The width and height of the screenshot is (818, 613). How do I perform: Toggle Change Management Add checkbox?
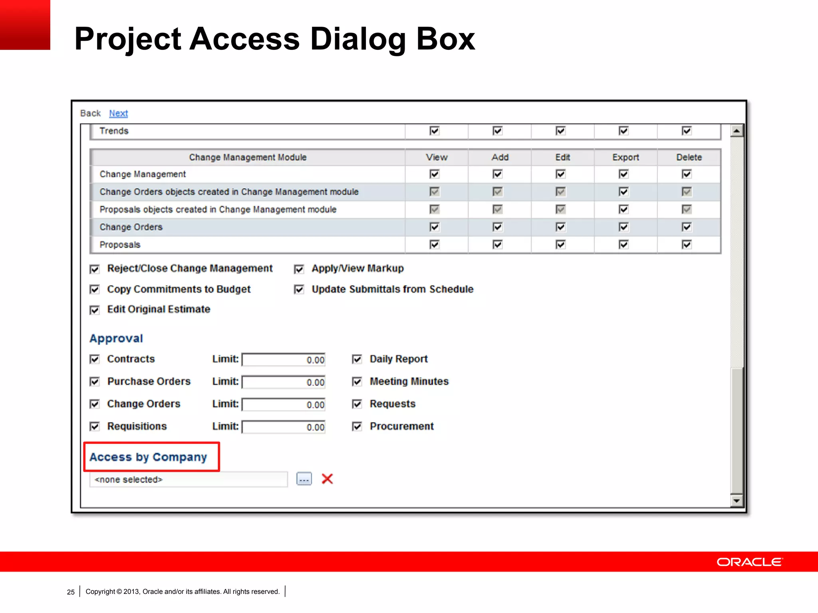click(x=497, y=174)
